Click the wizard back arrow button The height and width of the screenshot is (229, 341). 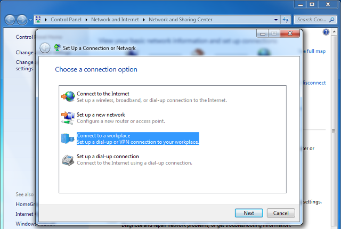(45, 47)
